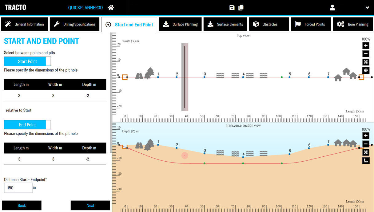Screen dimensions: 374x212
Task: Click surface point 3 in Top view
Action: 205,77
